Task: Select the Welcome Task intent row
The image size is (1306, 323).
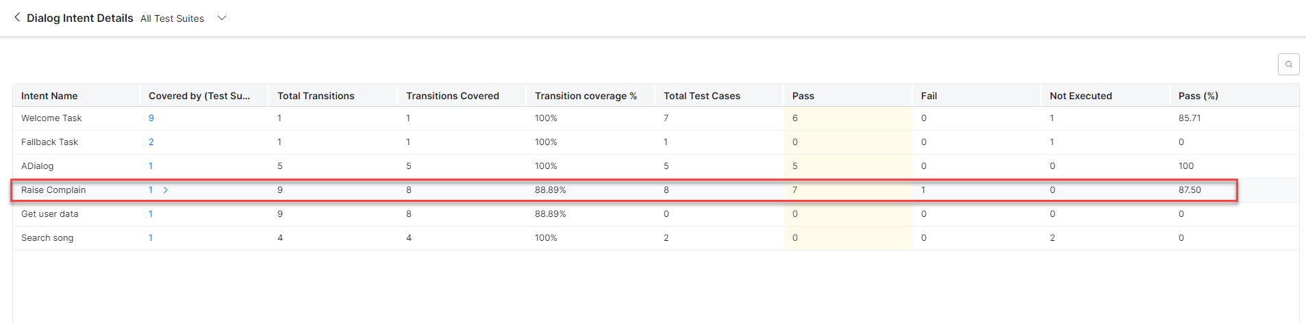Action: point(51,118)
